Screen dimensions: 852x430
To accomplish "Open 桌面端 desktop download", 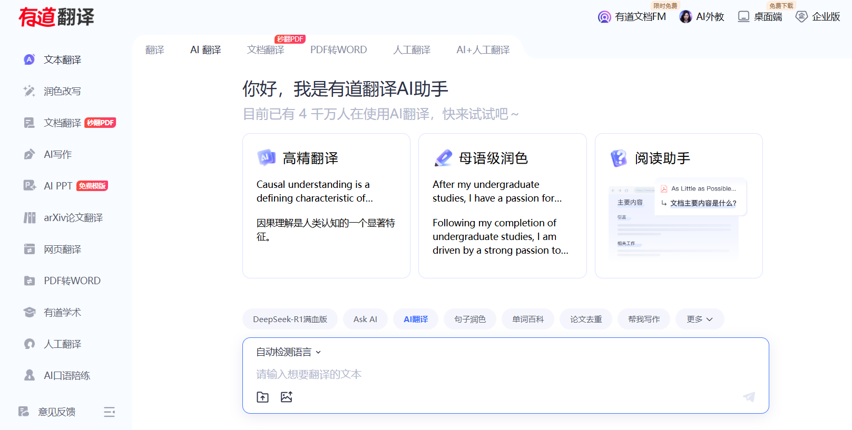I will [x=760, y=17].
